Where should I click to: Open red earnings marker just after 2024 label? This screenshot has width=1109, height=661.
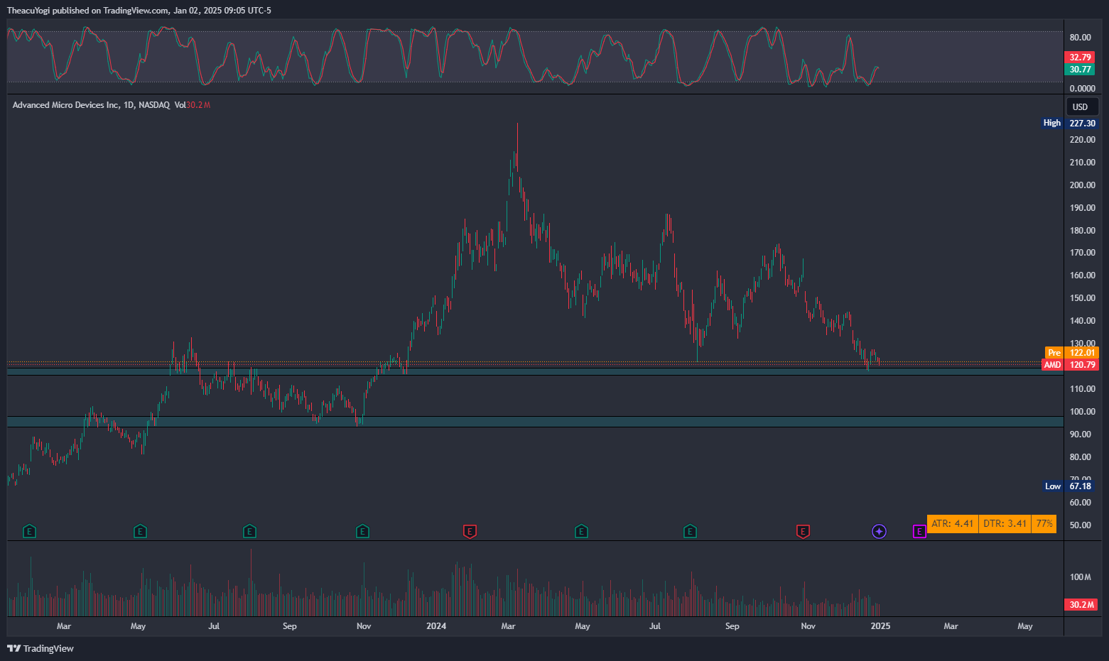tap(470, 531)
